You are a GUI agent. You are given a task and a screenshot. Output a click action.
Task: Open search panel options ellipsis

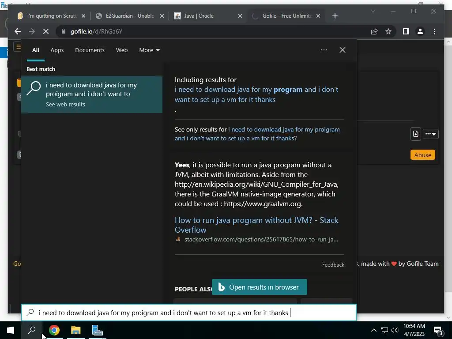[x=324, y=50]
